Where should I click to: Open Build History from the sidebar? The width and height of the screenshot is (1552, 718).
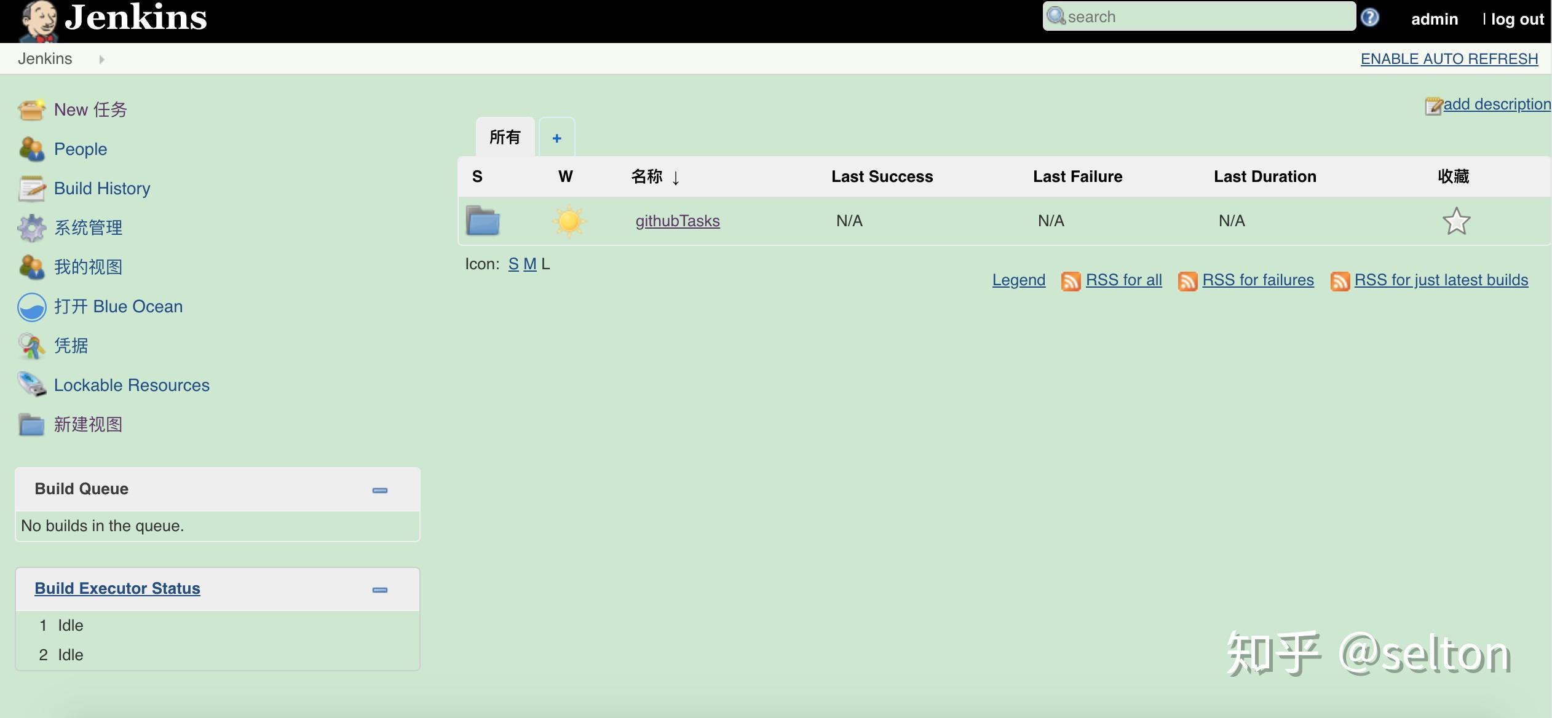point(101,188)
